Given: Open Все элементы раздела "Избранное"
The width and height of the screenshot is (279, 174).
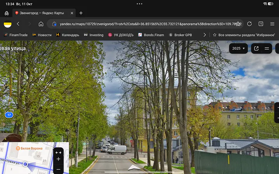Looking at the screenshot, I should click(244, 35).
